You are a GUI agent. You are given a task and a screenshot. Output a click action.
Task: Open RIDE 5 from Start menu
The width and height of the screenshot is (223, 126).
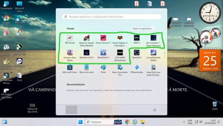point(137,39)
